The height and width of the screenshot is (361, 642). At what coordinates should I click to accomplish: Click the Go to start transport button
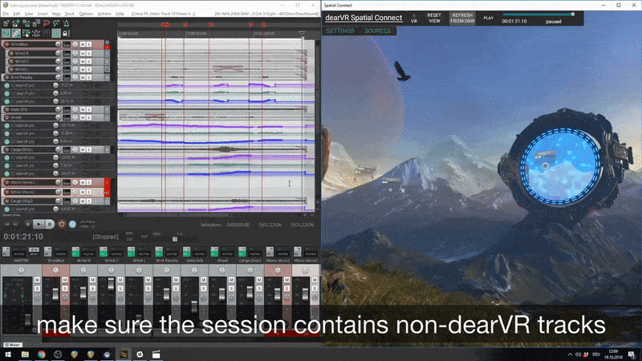[x=7, y=225]
